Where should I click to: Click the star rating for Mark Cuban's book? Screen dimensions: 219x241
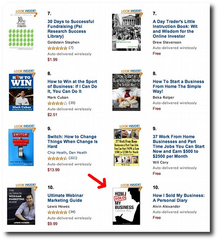click(x=57, y=103)
